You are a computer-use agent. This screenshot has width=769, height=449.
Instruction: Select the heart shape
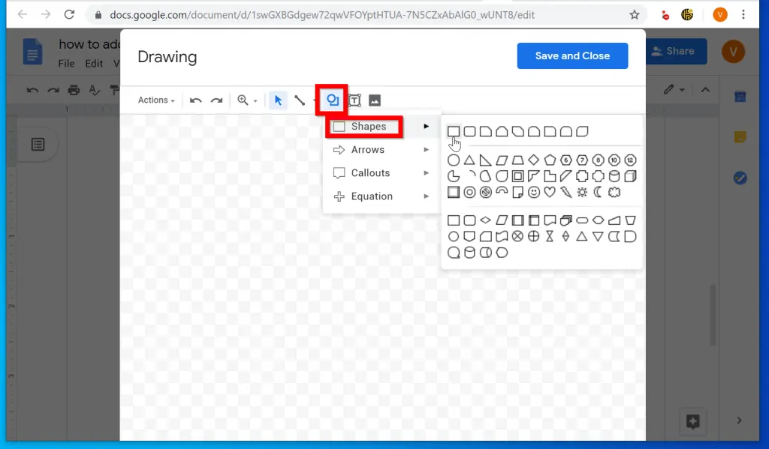[x=549, y=192]
